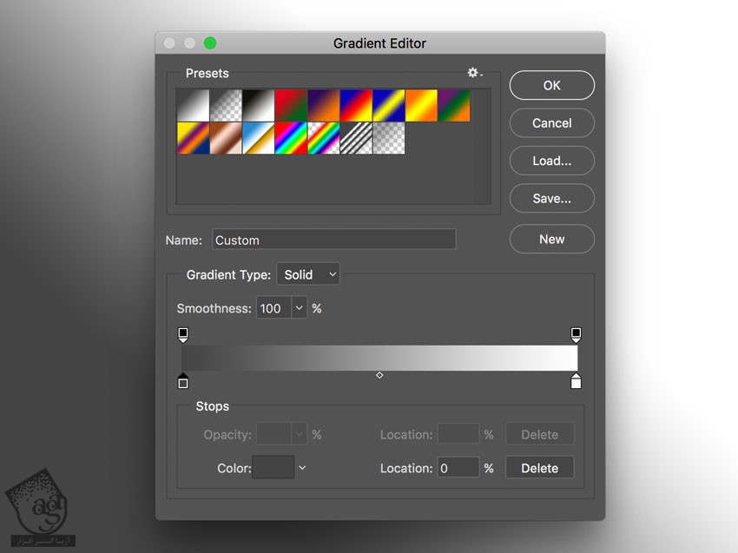Expand the Gradient Type dropdown

[308, 274]
